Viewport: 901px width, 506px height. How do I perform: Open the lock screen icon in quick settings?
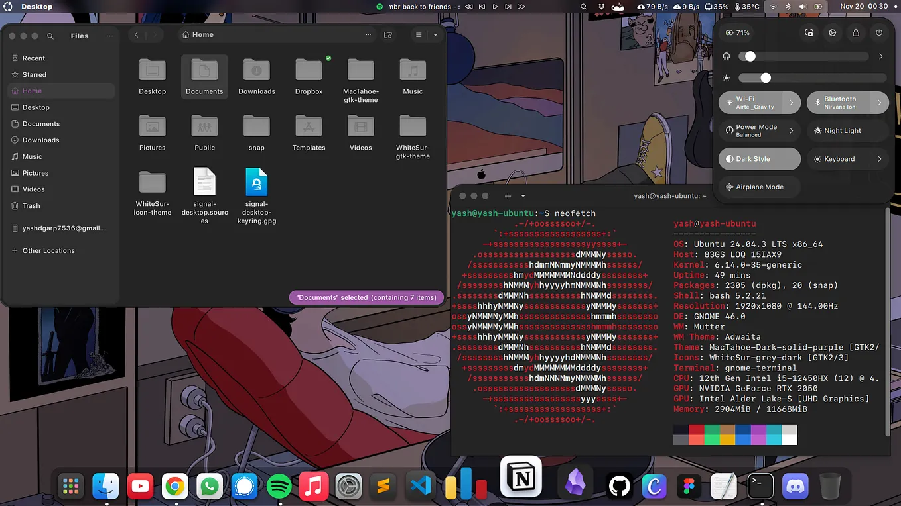(855, 32)
